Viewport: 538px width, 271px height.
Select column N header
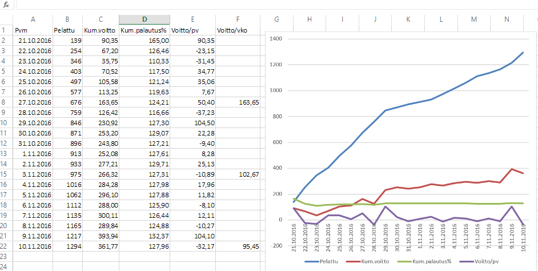[x=507, y=19]
